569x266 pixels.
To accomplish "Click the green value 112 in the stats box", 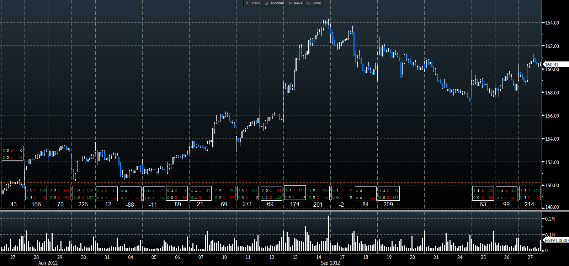I will point(278,197).
